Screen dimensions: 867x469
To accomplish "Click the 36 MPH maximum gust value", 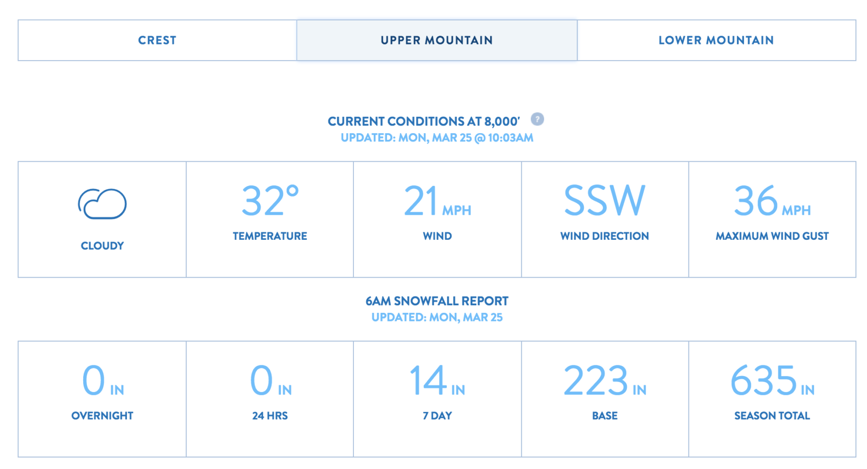I will pos(772,202).
